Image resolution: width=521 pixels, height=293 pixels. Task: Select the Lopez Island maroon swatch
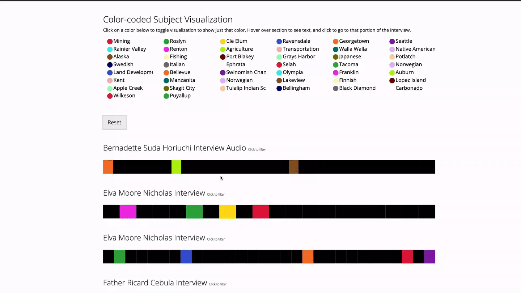coord(392,81)
